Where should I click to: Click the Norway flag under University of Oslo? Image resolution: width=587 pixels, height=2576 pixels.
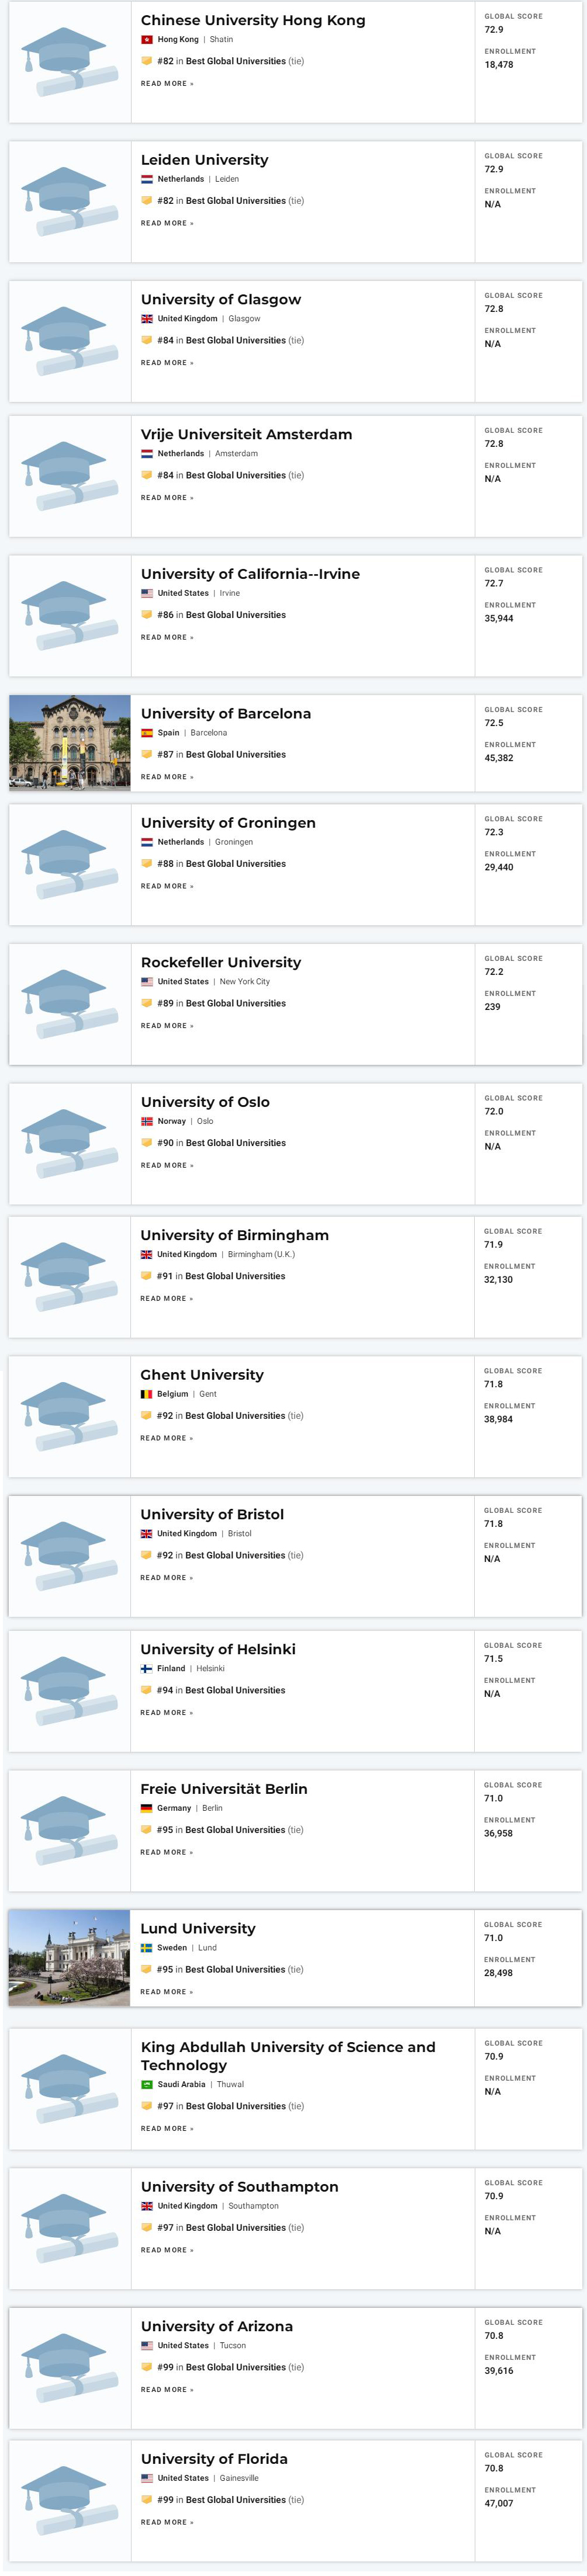pos(147,1121)
